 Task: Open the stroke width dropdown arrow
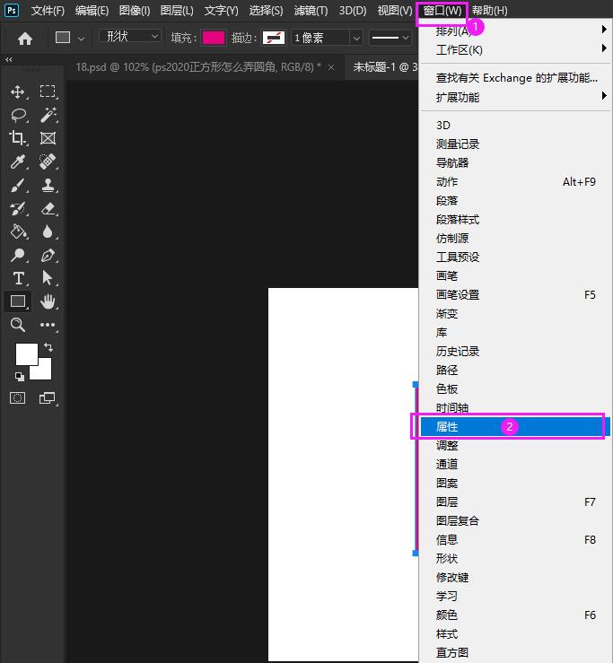coord(357,38)
